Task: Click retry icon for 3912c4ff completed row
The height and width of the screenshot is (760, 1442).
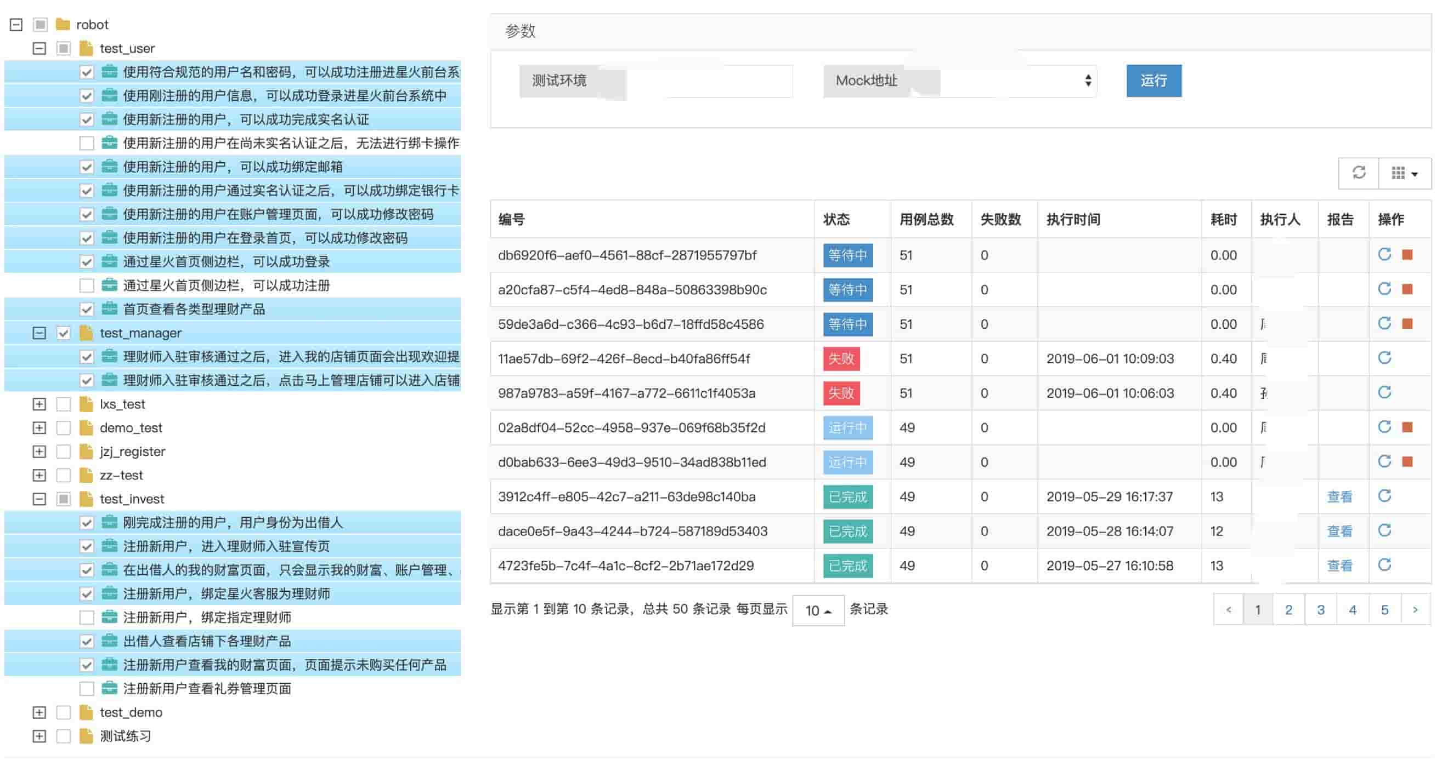Action: pos(1384,496)
